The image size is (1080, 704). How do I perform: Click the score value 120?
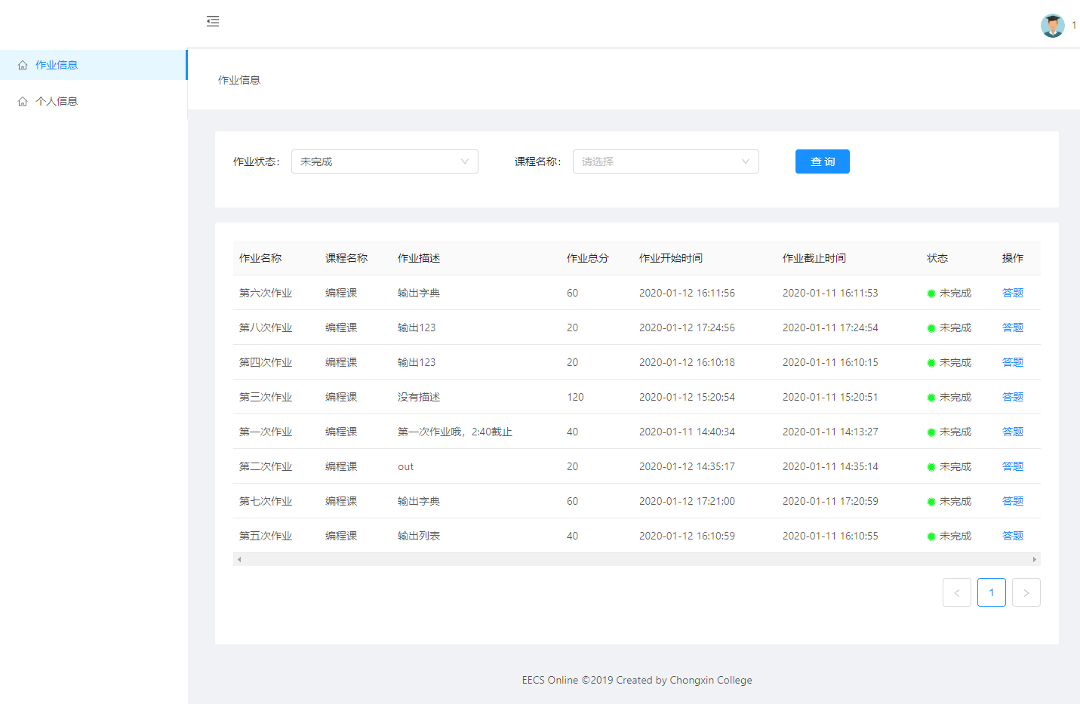pyautogui.click(x=575, y=397)
